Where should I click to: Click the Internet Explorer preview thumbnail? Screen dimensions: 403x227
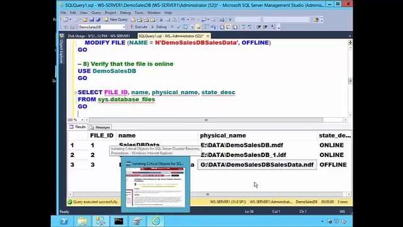point(156,187)
